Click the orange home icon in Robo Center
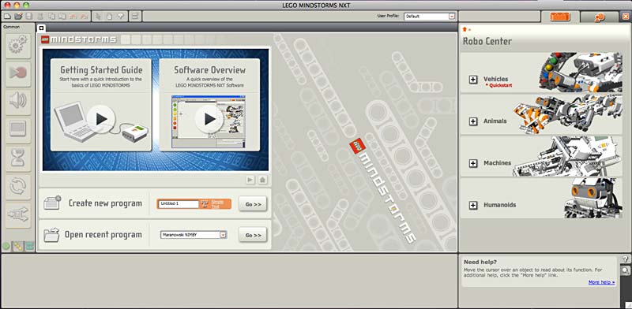 (465, 29)
